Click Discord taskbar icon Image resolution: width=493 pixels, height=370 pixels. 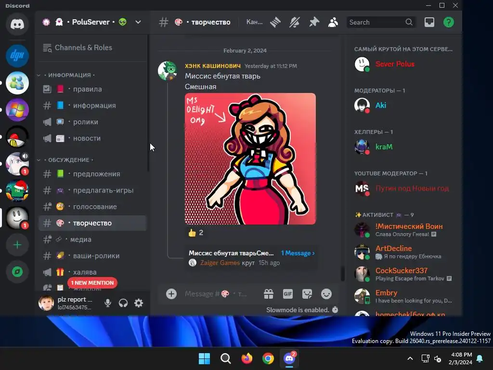click(289, 358)
